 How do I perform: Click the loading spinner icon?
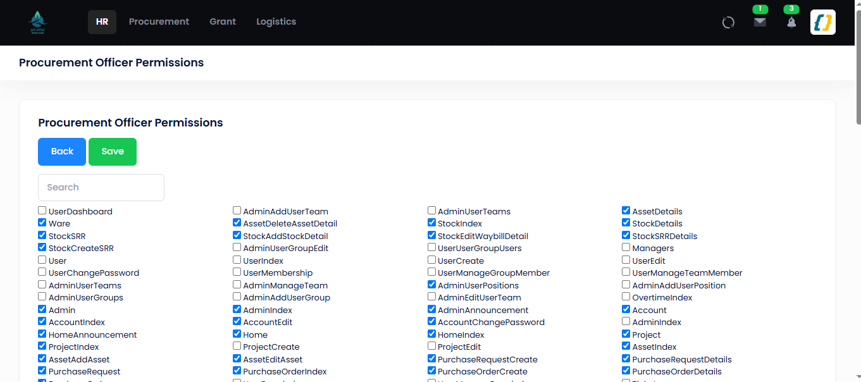click(x=728, y=22)
